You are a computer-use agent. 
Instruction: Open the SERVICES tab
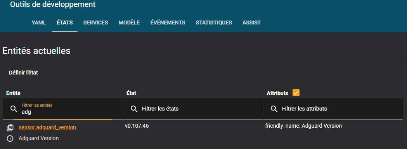click(x=95, y=23)
